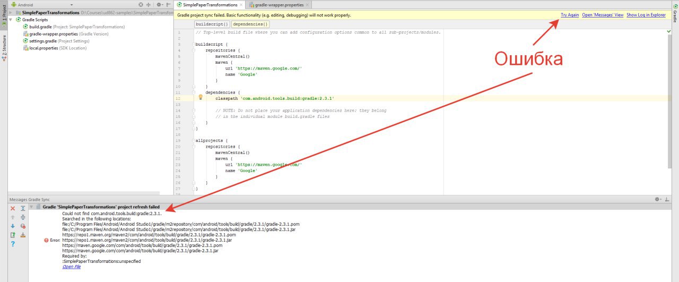Screen dimensions: 679x282
Task: Expand the SimplePaperTransformations project node
Action: point(11,12)
